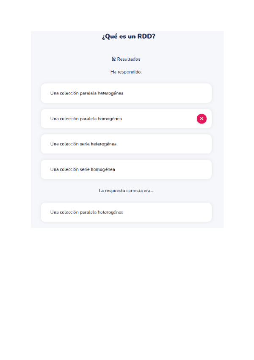The image size is (254, 360).
Task: Click the word "homogénea" in the second answer
Action: click(x=110, y=119)
